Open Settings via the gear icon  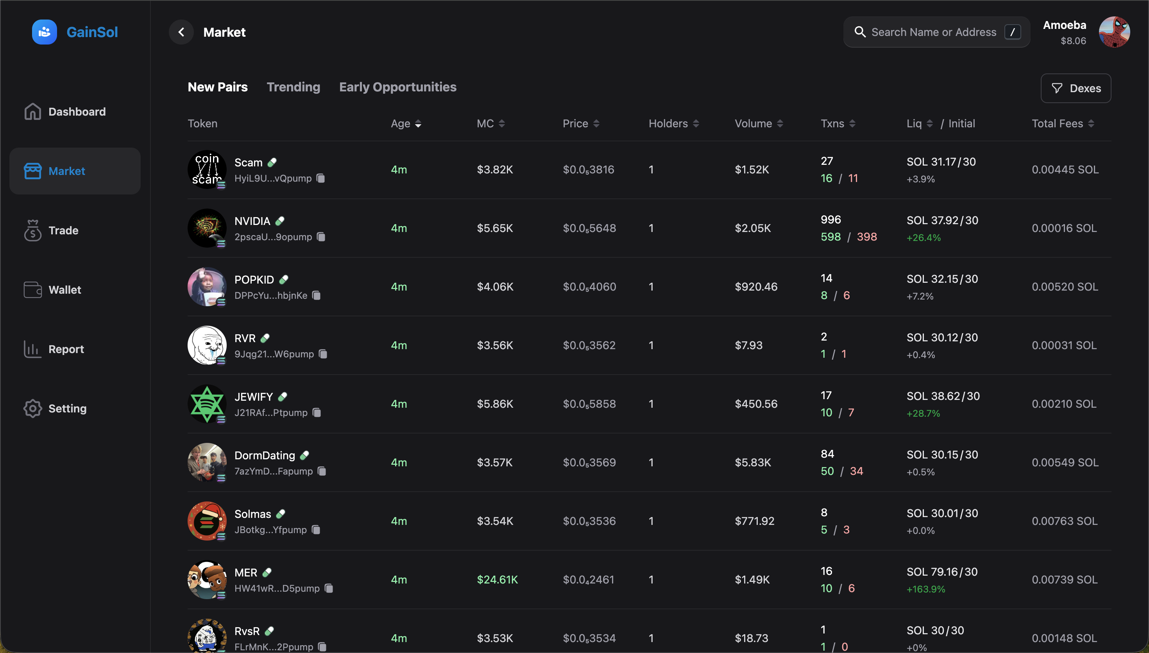(32, 409)
